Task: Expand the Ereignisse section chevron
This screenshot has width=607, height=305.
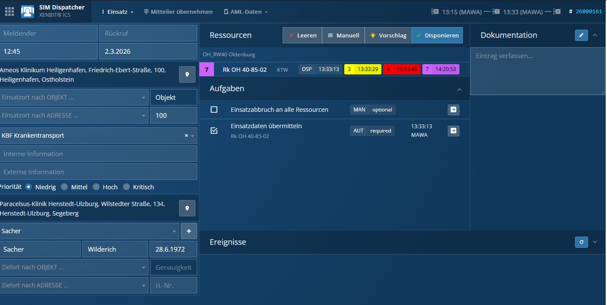Action: (x=595, y=242)
